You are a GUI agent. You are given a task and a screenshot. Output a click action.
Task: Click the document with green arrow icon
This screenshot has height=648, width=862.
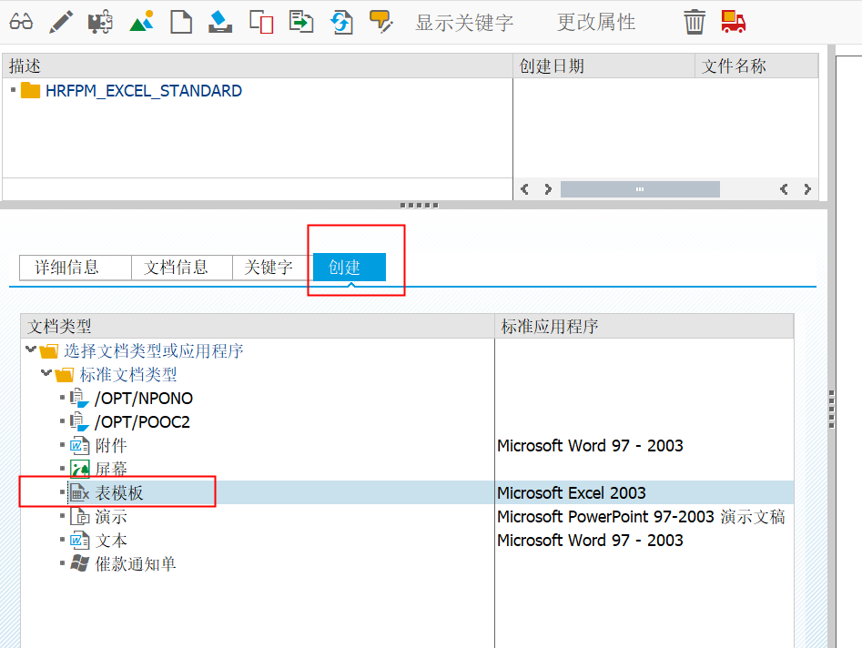click(301, 22)
